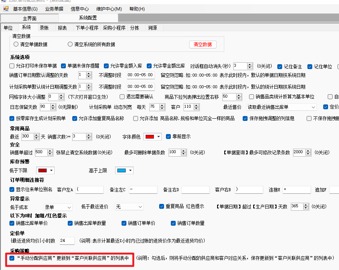This screenshot has height=270, width=339.
Task: Adjust 最多可修改记录条数 2000 spinner
Action: point(308,152)
